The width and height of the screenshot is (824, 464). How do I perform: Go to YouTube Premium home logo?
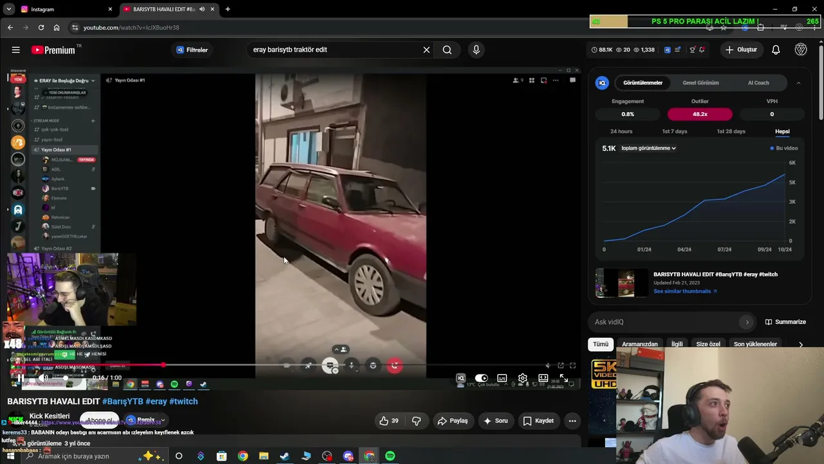(53, 50)
